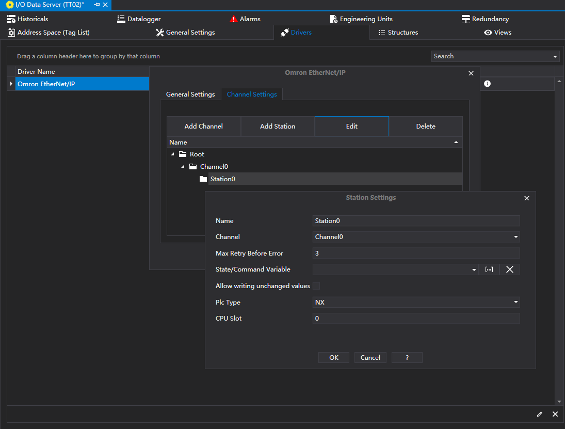
Task: Click the X clear icon for State/Command Variable
Action: click(509, 269)
